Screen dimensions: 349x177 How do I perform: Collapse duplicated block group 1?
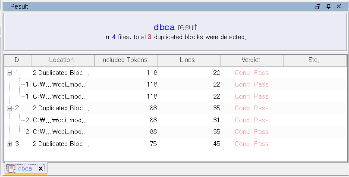[x=9, y=73]
